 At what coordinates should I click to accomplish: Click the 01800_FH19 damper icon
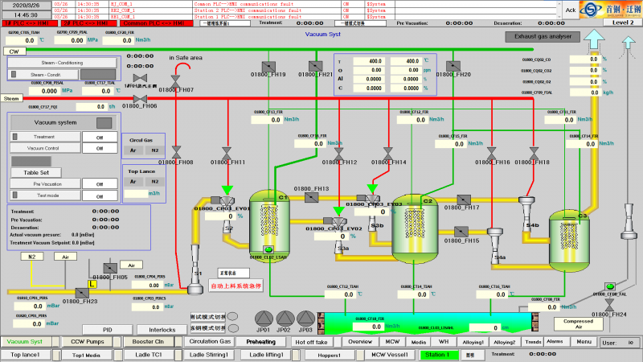pos(270,65)
